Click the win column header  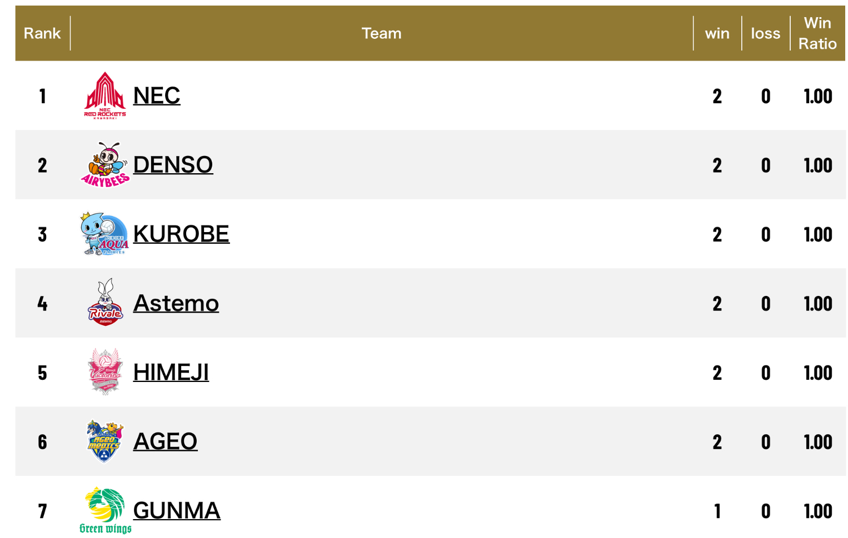(x=717, y=33)
